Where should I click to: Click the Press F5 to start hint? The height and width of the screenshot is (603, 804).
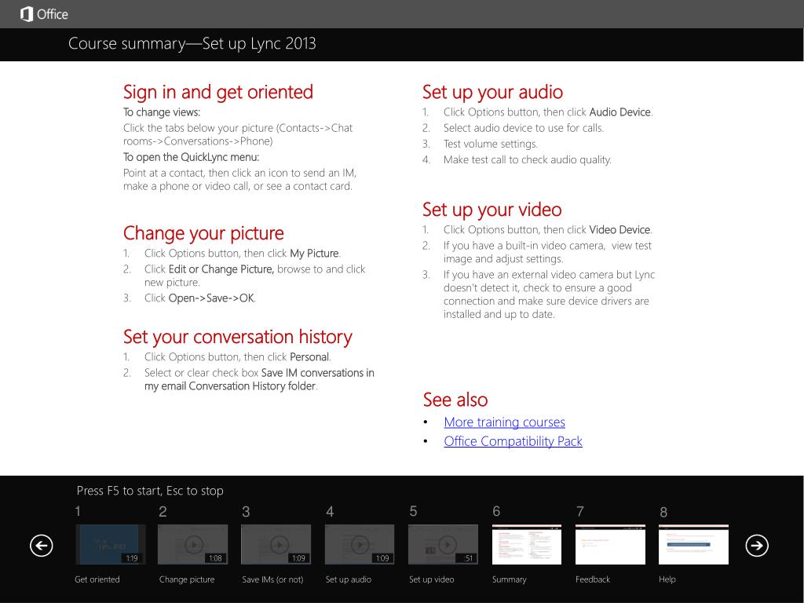point(150,491)
